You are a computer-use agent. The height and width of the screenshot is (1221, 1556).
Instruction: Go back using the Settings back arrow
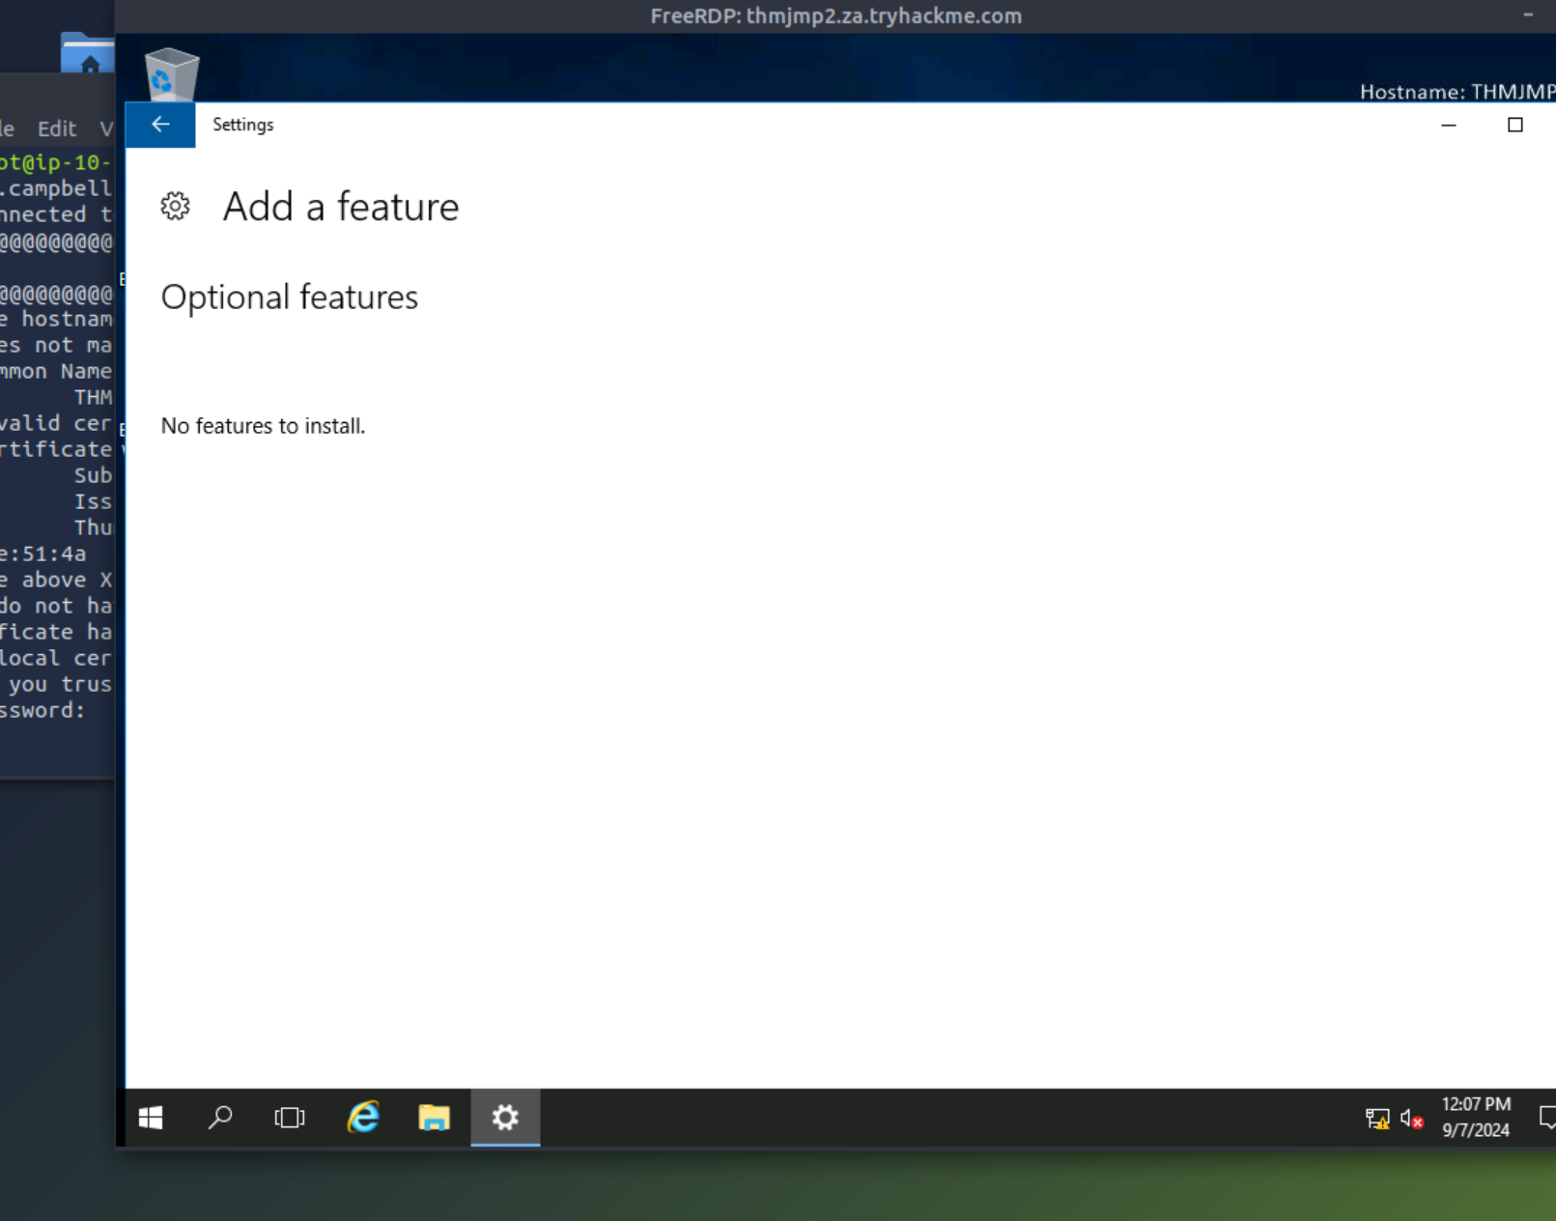tap(160, 125)
